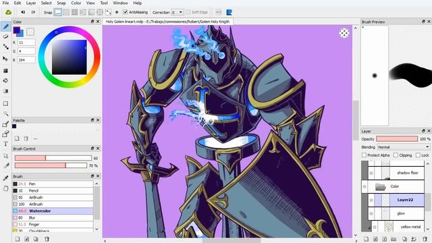Viewport: 432px width, 243px height.
Task: Enable parallel lines snap
Action: [x=66, y=12]
